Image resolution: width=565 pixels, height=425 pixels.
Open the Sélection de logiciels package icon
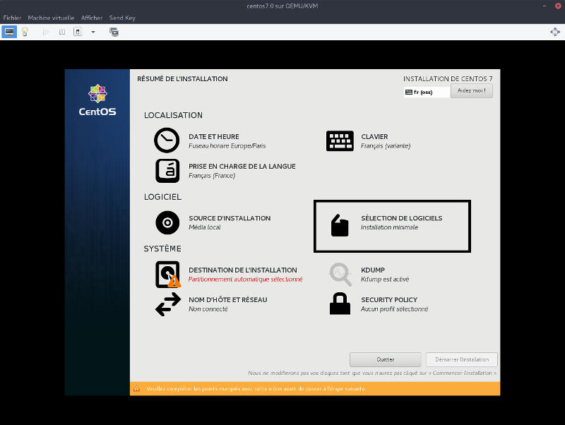(340, 225)
